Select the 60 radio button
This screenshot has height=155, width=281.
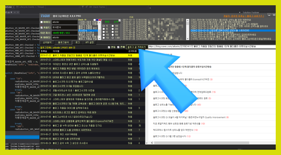point(104,32)
